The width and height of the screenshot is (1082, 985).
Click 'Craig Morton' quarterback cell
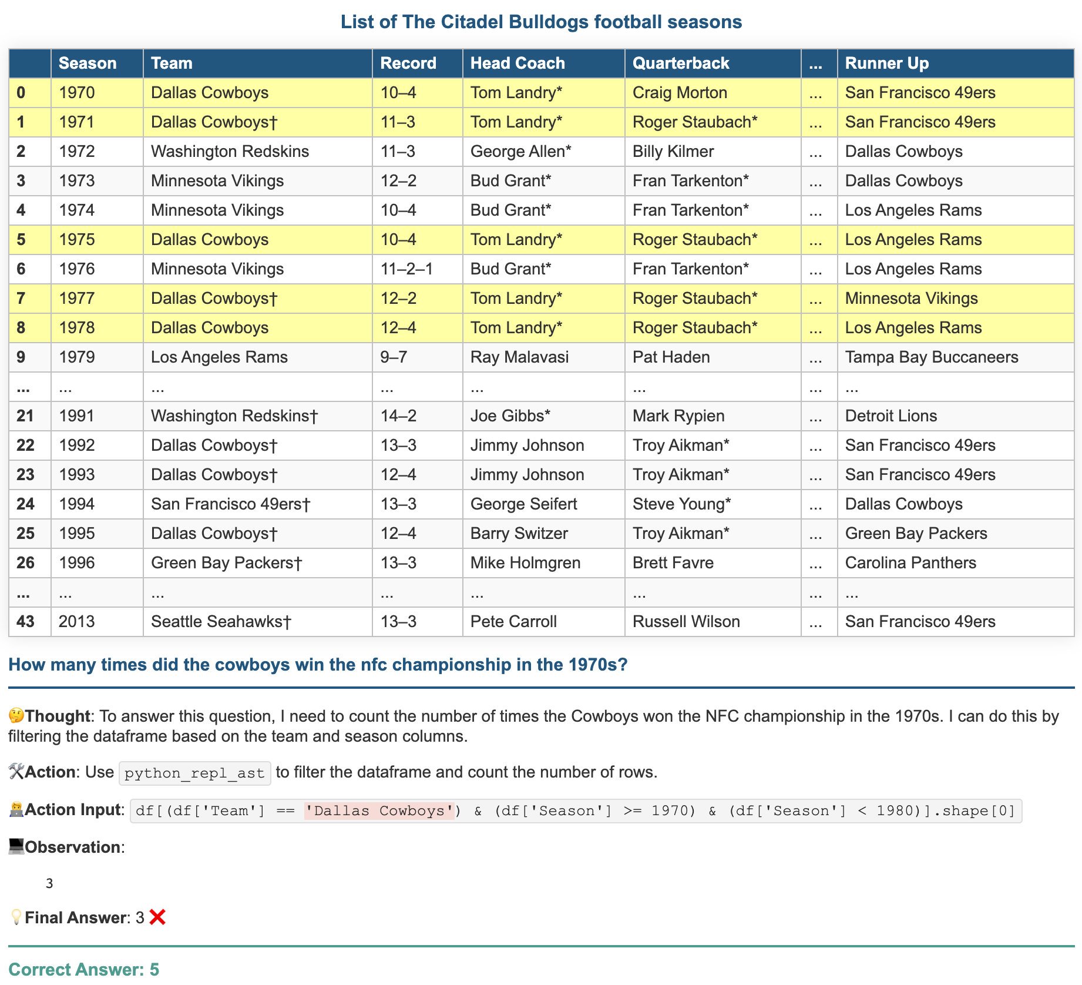click(x=713, y=93)
